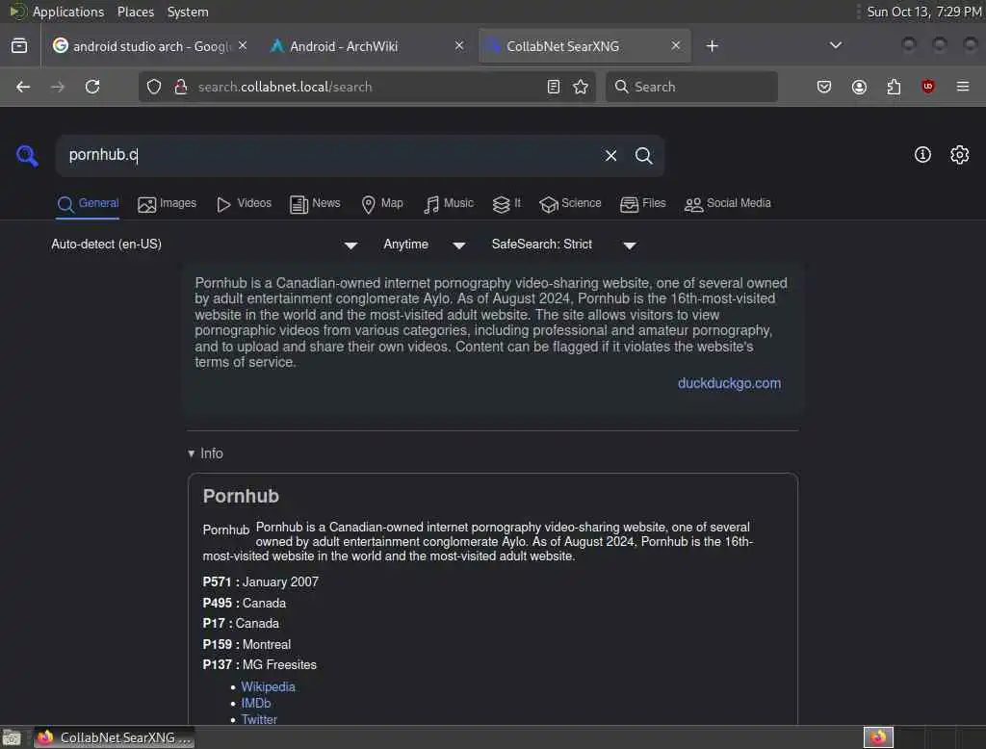This screenshot has width=986, height=749.
Task: Open a new browser tab
Action: point(712,46)
